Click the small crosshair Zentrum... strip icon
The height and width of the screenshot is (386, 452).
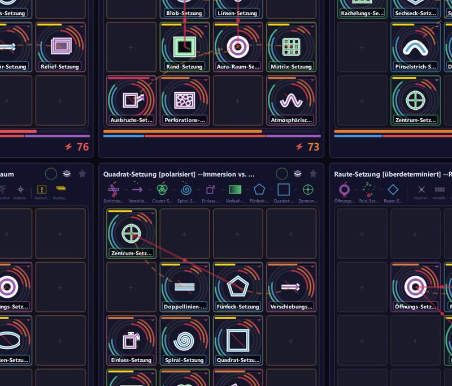coord(308,190)
